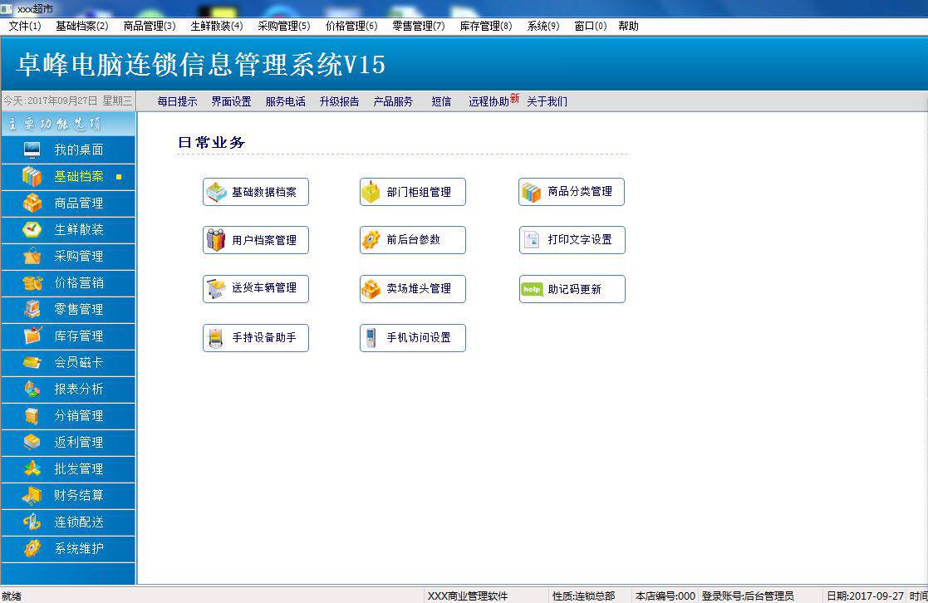Screen dimensions: 928x603
Task: Click the 系统维护 gear icon
Action: click(32, 548)
